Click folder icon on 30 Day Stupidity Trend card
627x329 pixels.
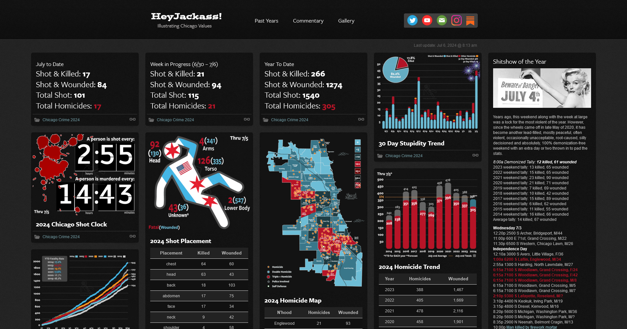click(x=380, y=156)
